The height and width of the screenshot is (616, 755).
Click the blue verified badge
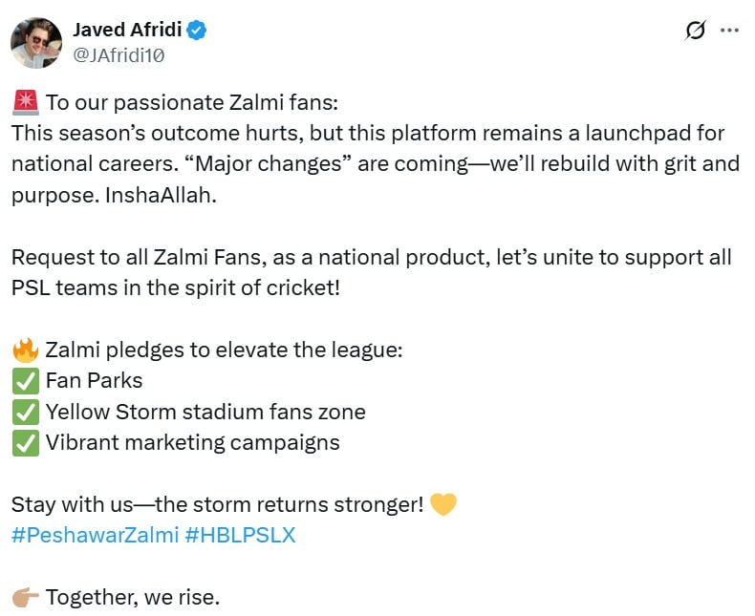click(x=197, y=31)
